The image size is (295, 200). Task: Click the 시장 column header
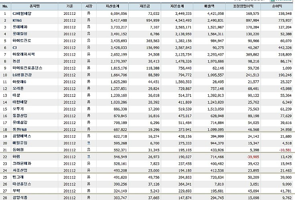89,6
